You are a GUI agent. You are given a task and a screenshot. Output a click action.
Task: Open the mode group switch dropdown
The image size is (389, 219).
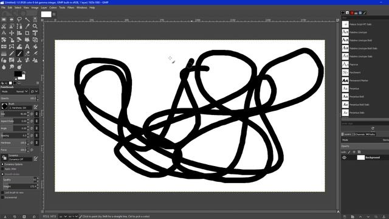tap(35, 91)
